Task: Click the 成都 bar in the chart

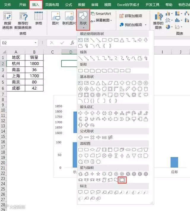Action: 174,162
